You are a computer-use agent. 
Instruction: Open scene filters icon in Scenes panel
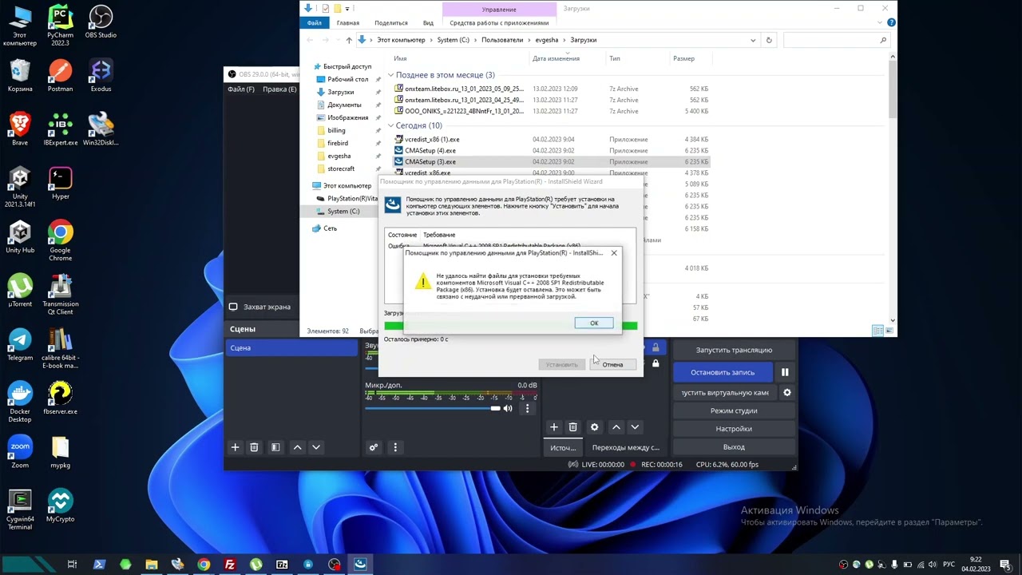click(275, 447)
